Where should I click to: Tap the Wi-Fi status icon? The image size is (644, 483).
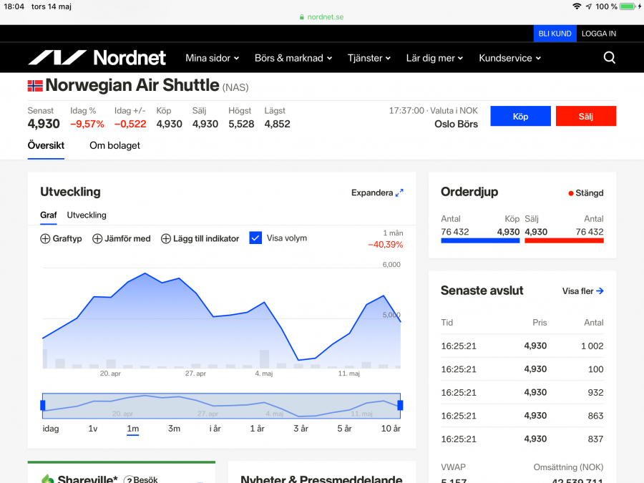click(577, 6)
